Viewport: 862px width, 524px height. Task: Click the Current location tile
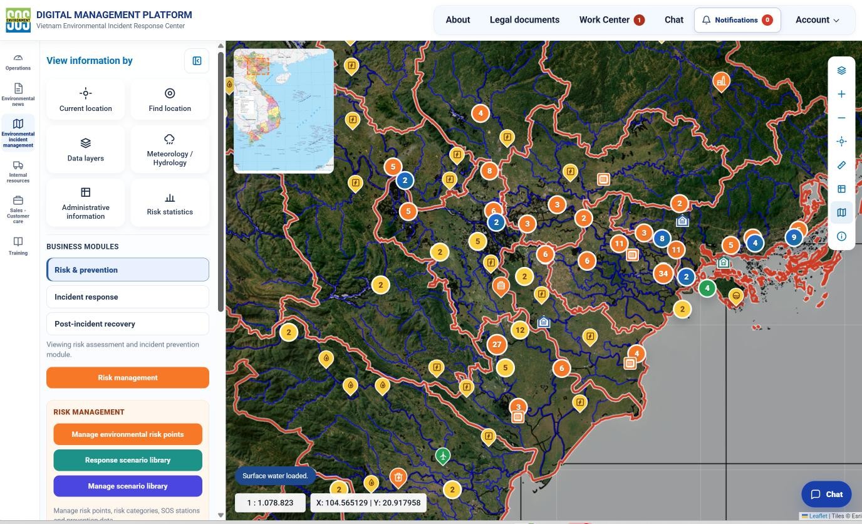(x=86, y=100)
